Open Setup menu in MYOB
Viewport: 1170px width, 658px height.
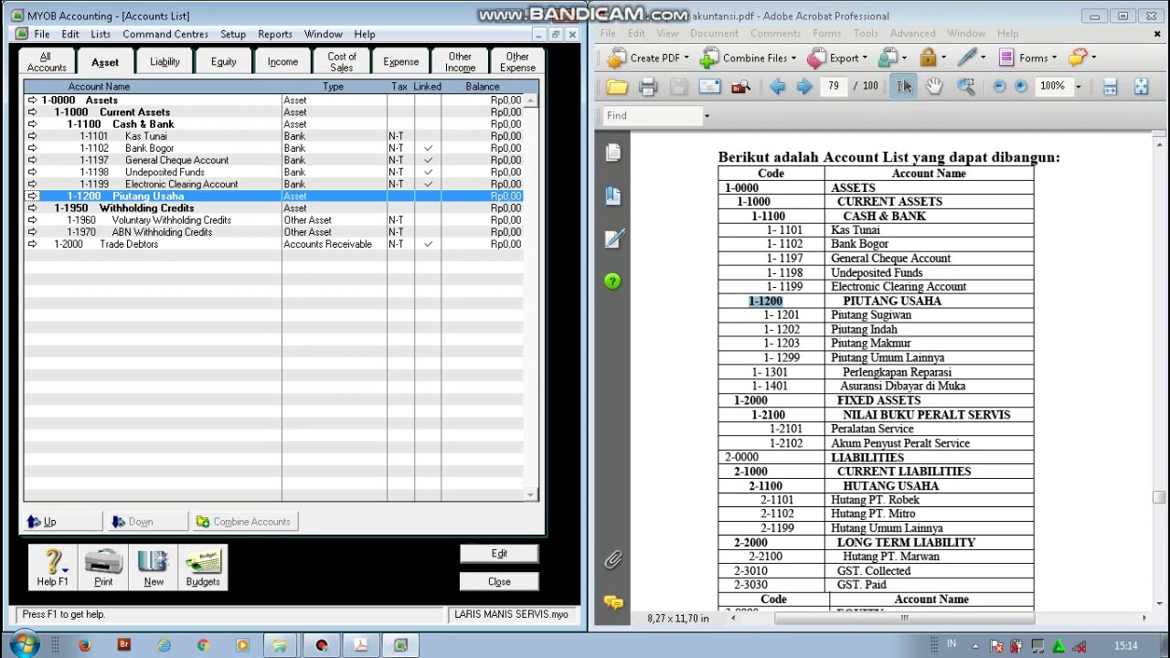point(233,34)
